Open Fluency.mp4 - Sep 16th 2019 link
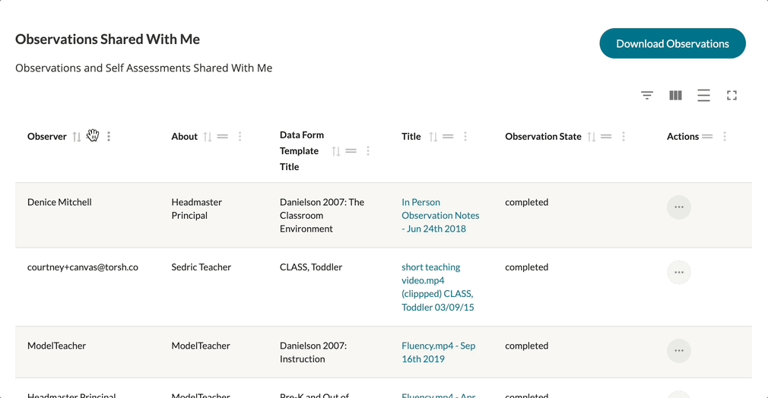The height and width of the screenshot is (398, 768). (438, 352)
